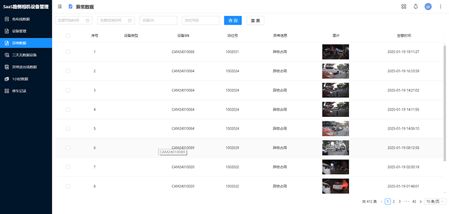
Task: Open the vertical three-dot more menu
Action: 441,7
